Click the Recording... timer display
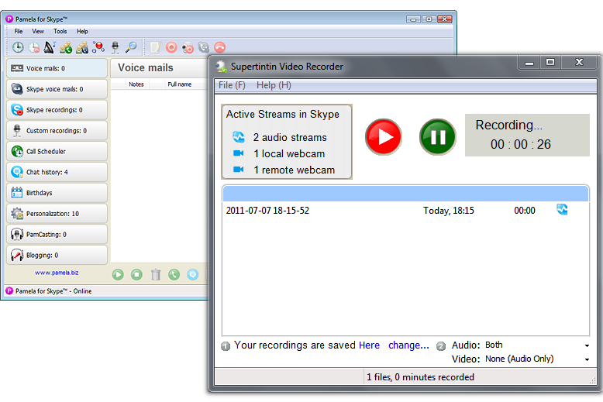603x402 pixels. click(x=527, y=135)
